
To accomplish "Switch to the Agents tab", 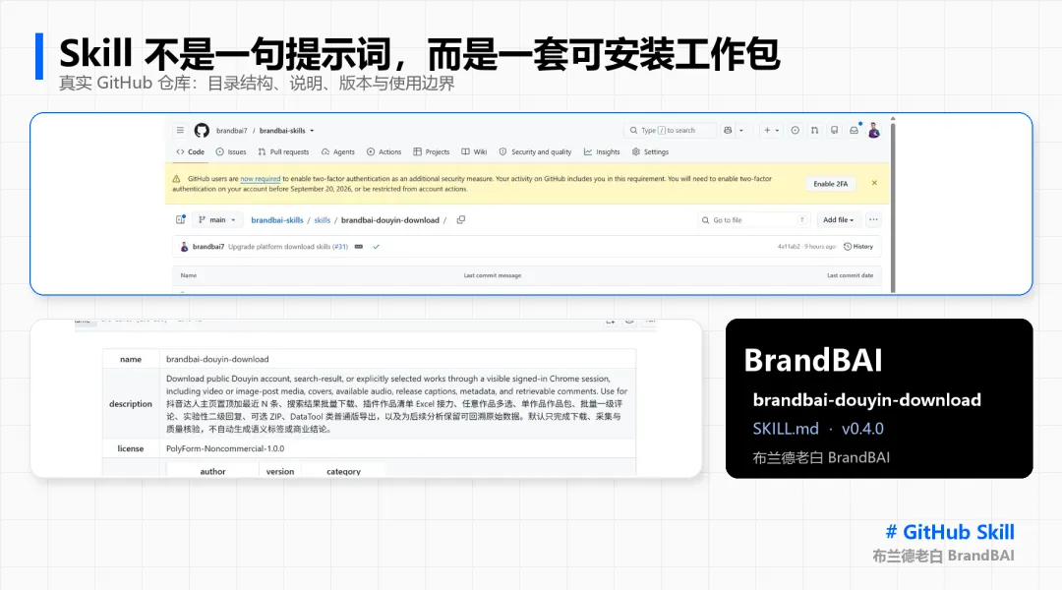I will (338, 151).
